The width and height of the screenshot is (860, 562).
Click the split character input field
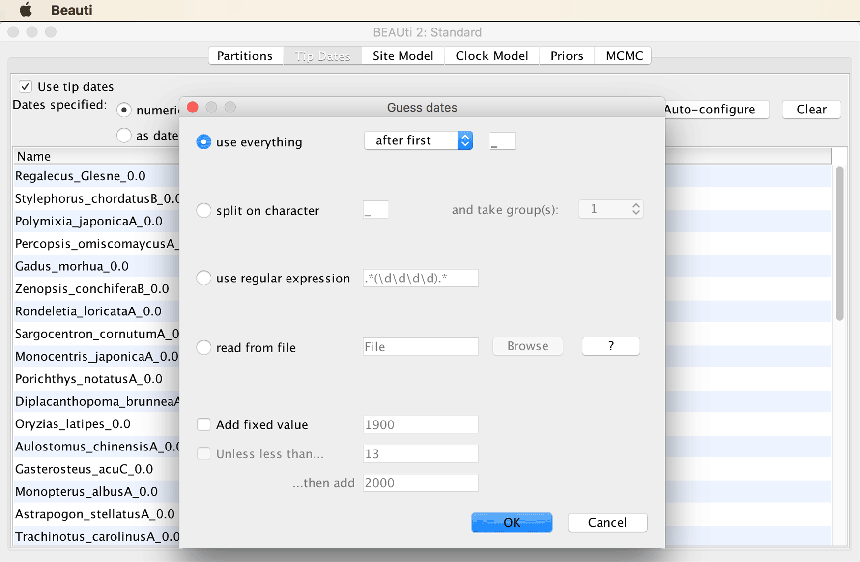pyautogui.click(x=375, y=210)
